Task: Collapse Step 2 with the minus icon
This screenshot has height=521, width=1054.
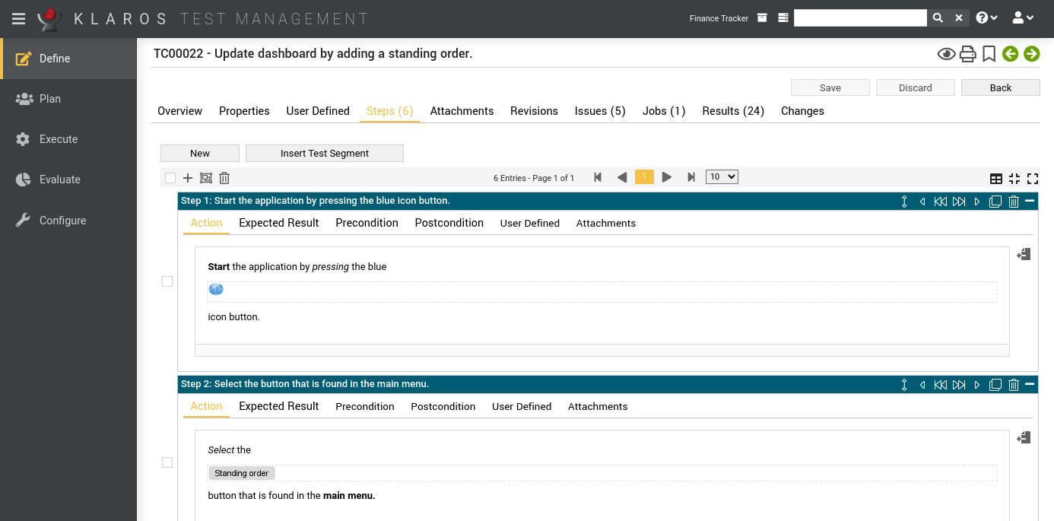Action: [x=1030, y=384]
